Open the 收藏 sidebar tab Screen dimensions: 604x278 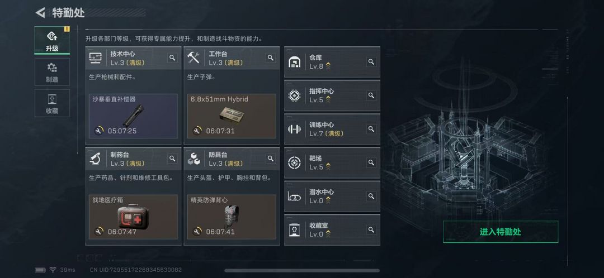coord(52,103)
